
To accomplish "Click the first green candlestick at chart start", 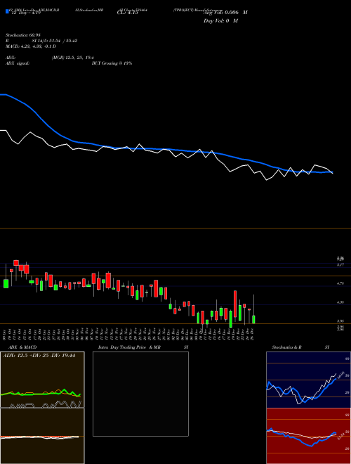I will [6, 283].
